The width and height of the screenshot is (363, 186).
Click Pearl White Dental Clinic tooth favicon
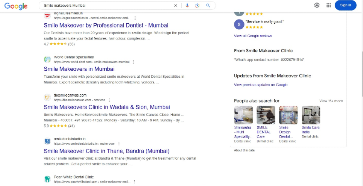tap(47, 179)
